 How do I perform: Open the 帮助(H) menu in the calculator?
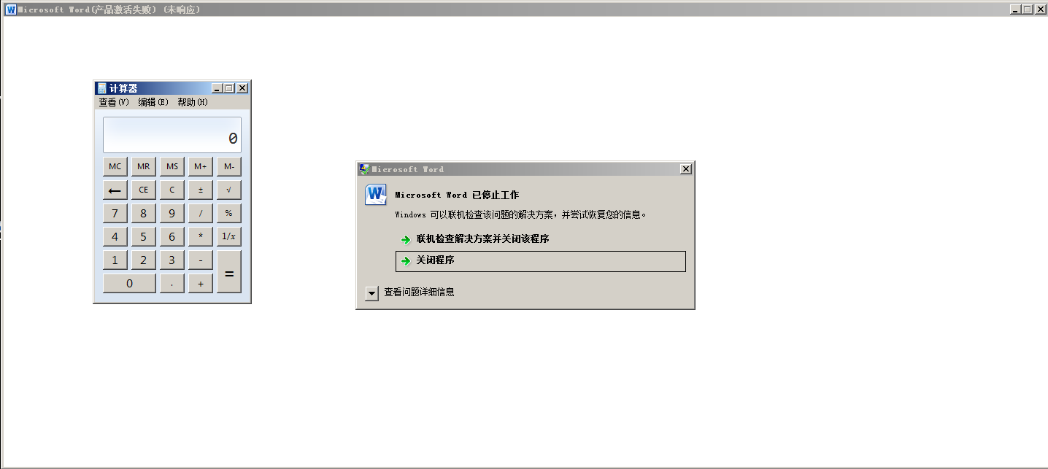pyautogui.click(x=193, y=102)
